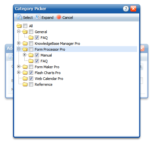Screen dimensions: 152x141
Task: Click the All root folder icon
Action: point(19,26)
